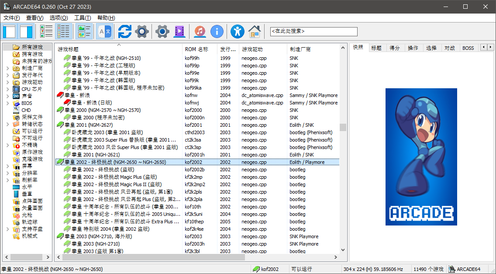Image resolution: width=496 pixels, height=274 pixels.
Task: Open the 选项(O) menu
Action: coord(59,18)
